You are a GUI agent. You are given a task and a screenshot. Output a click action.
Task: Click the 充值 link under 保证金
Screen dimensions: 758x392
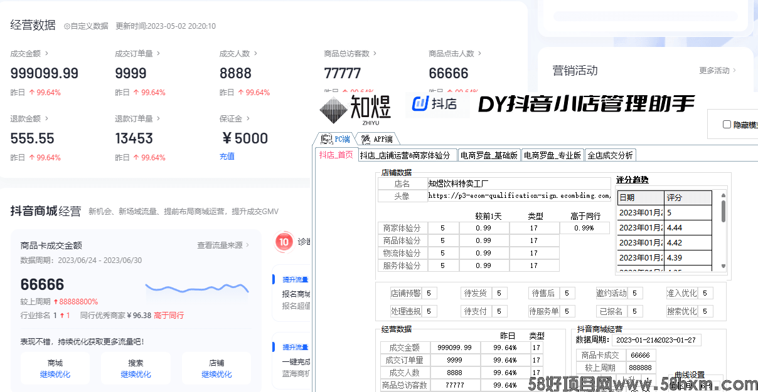pyautogui.click(x=227, y=157)
